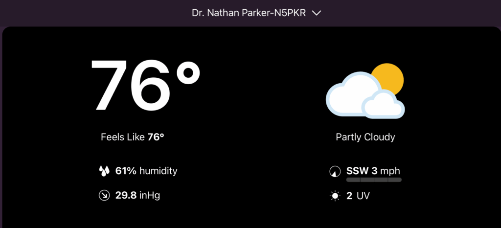Screen dimensions: 501x228
Task: Open the SSW 3 mph wind reading
Action: (373, 171)
